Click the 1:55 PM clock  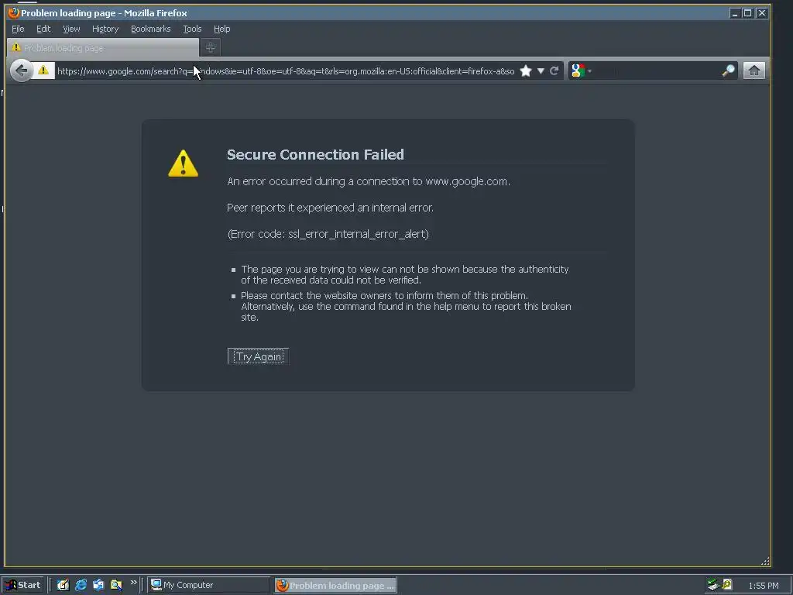pyautogui.click(x=763, y=586)
